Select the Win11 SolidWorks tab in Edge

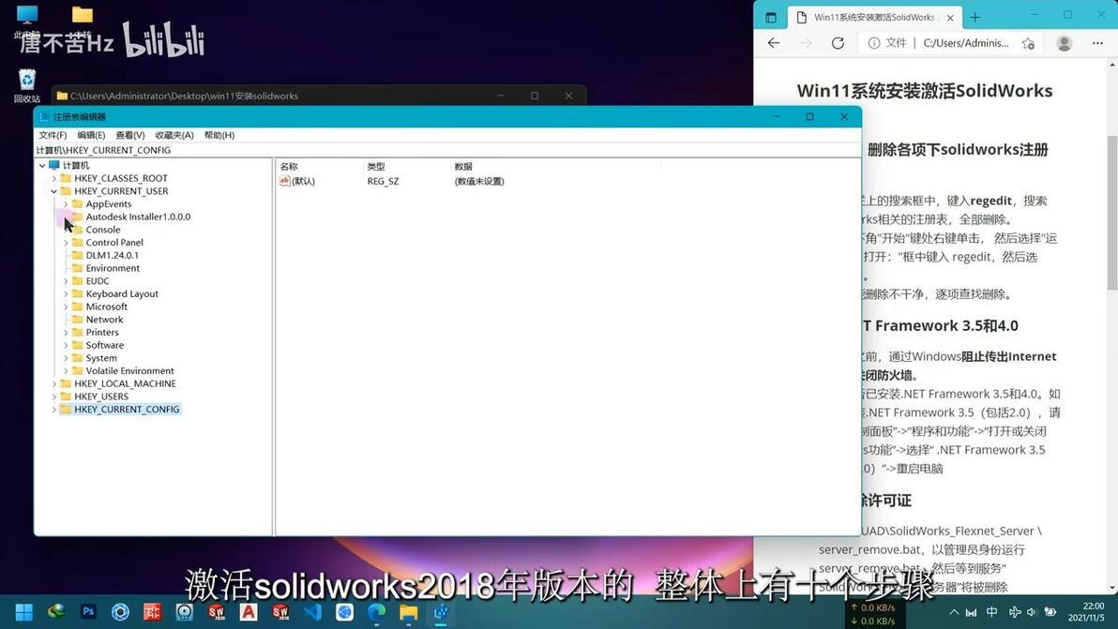point(874,17)
